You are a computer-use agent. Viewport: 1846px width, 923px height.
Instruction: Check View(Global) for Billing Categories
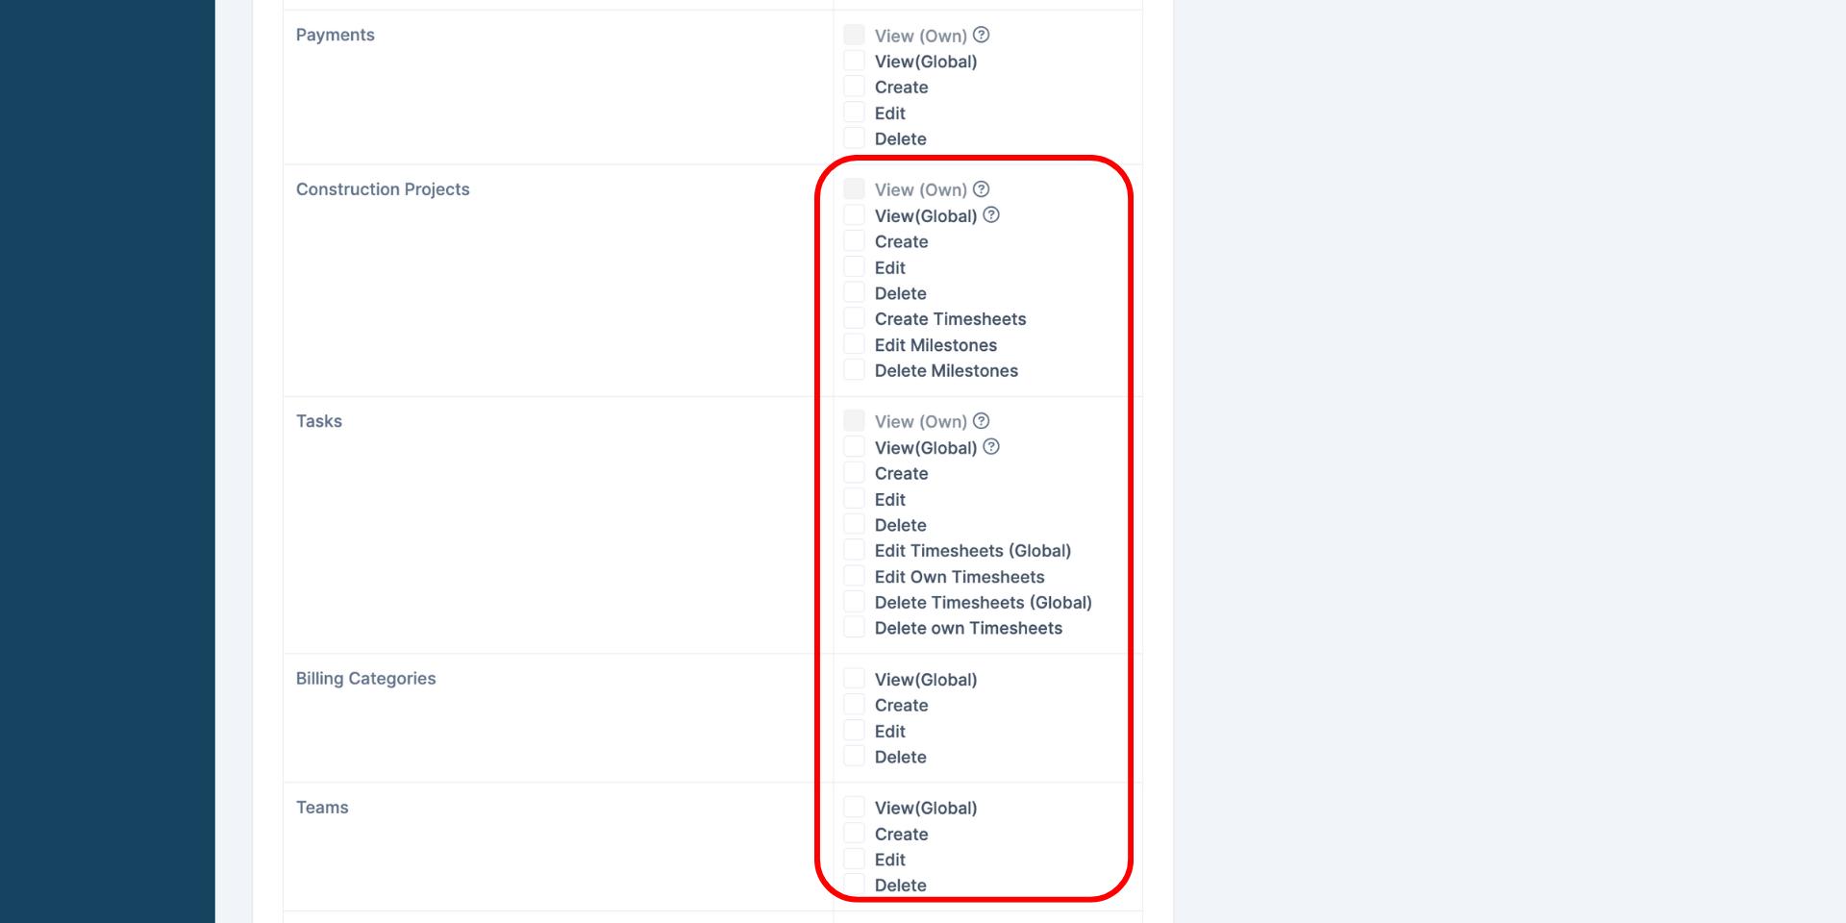tap(854, 679)
